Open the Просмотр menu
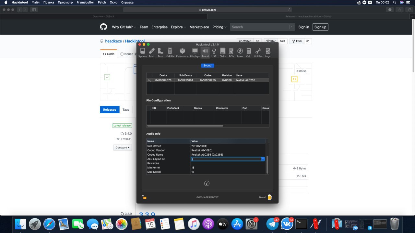 [x=65, y=2]
